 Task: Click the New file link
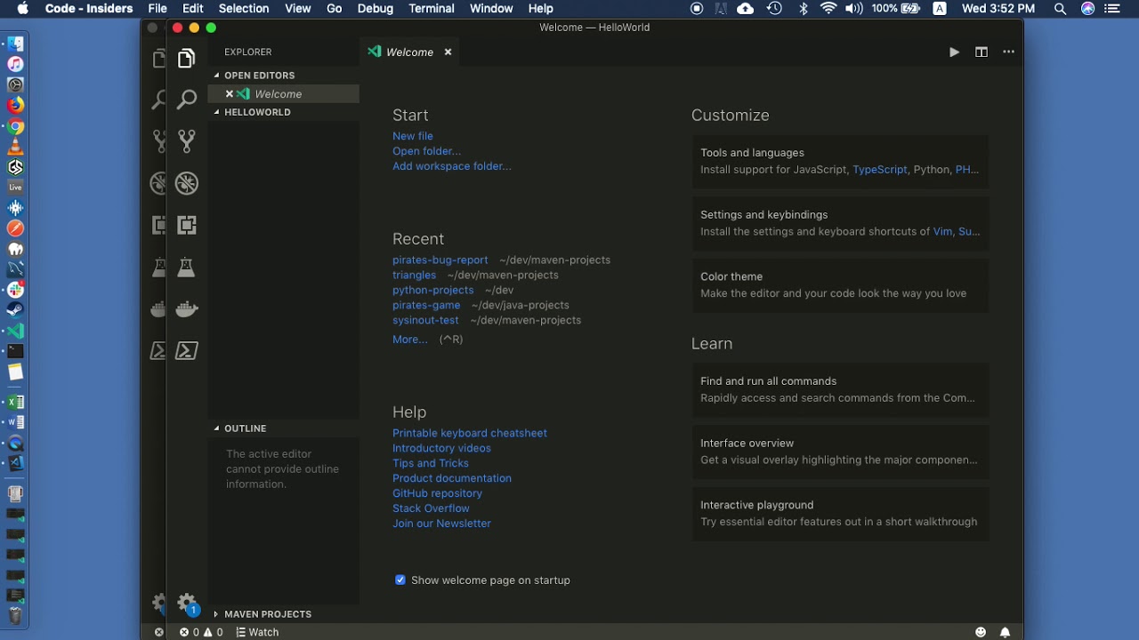(x=413, y=136)
